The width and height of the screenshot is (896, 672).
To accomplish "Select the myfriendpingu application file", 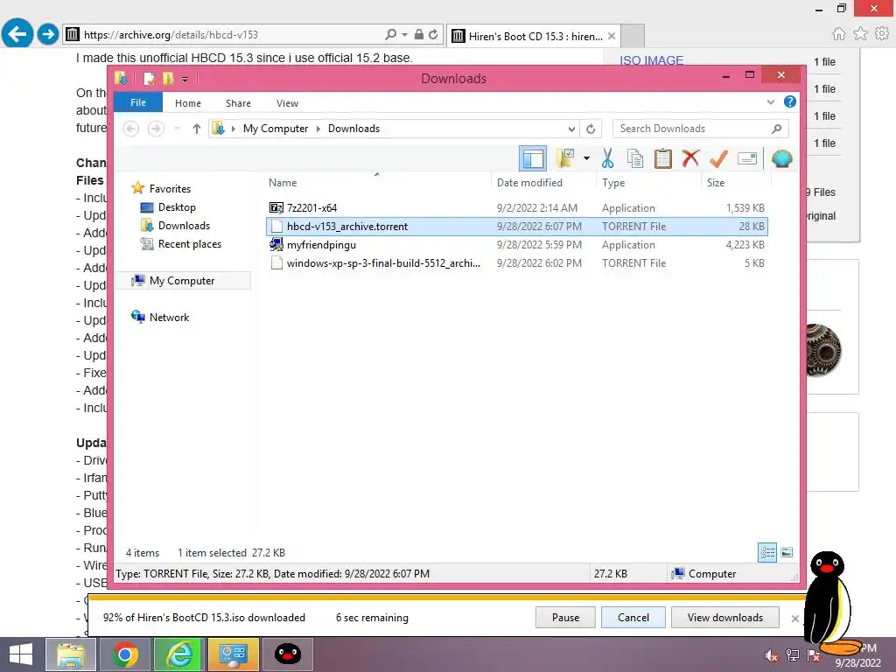I will click(517, 245).
